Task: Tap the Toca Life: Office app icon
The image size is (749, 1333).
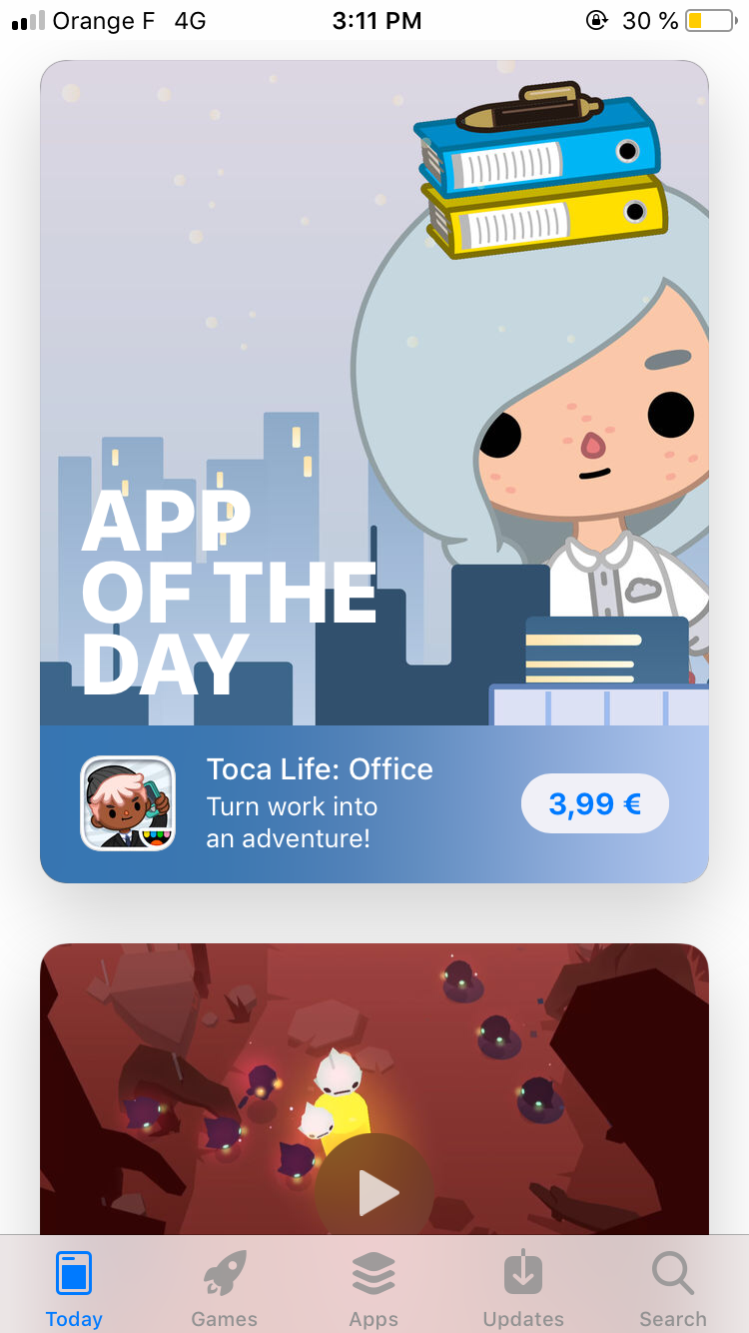Action: point(128,803)
